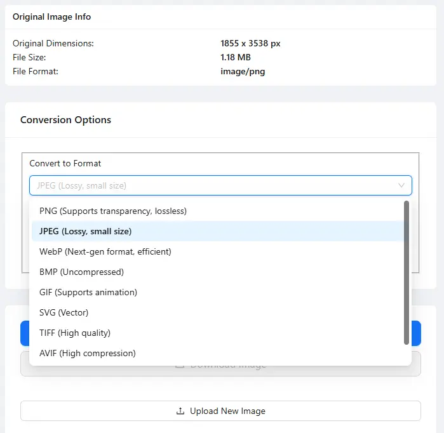Click the image/png file format value
Screen dimensions: 444x433
tap(243, 71)
